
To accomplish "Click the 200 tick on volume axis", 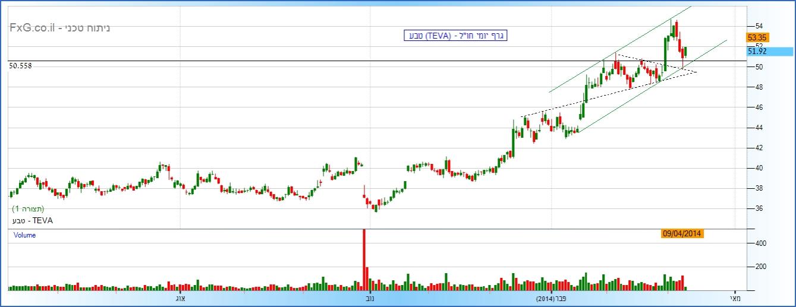I will point(760,267).
